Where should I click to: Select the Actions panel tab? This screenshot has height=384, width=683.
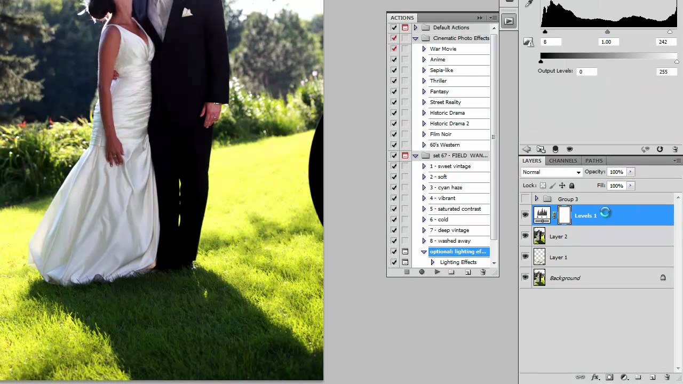pyautogui.click(x=402, y=18)
